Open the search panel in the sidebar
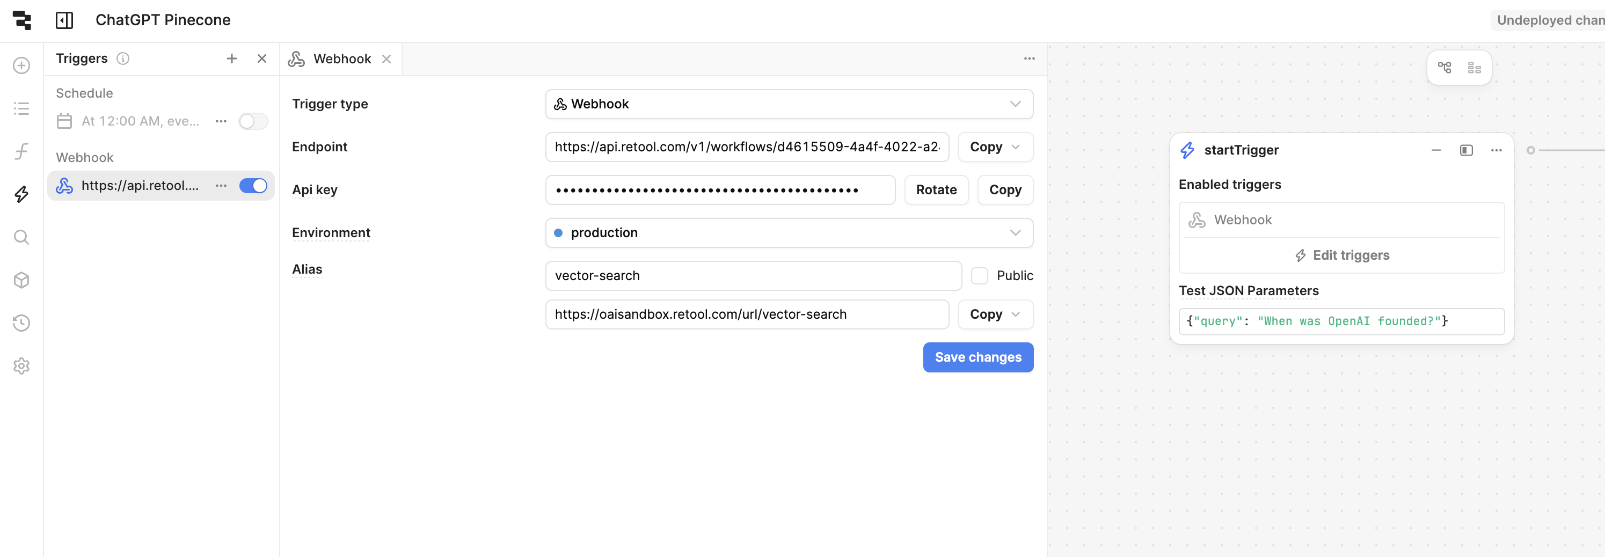 pos(21,237)
